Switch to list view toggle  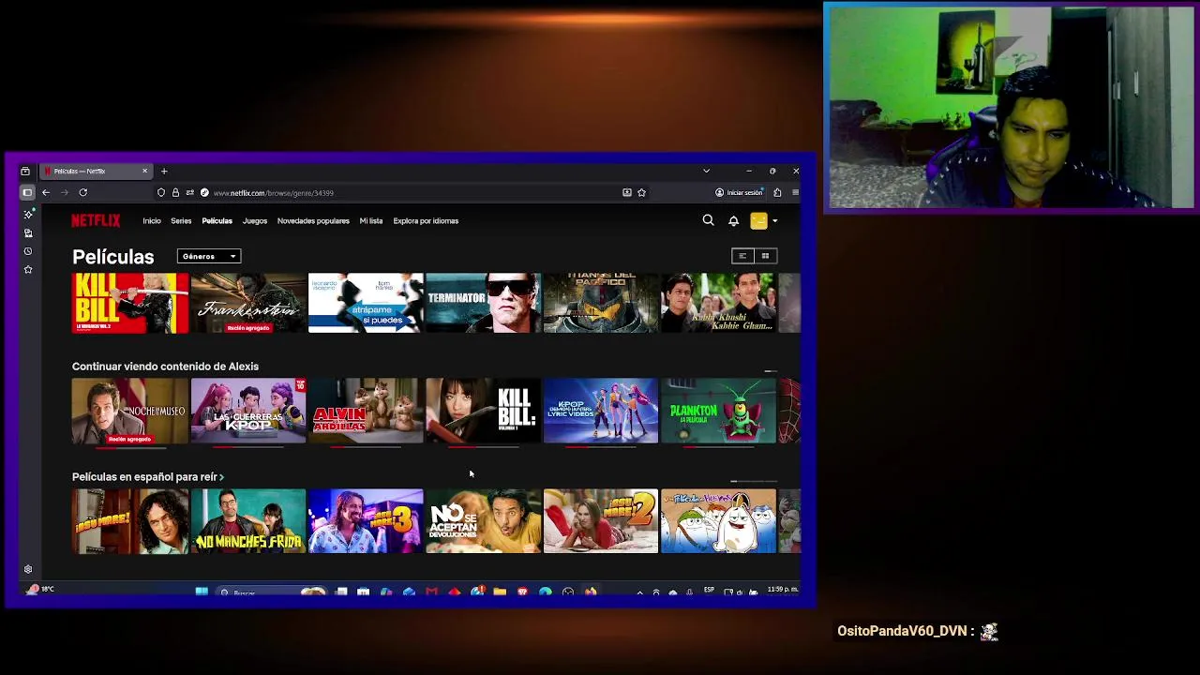tap(742, 256)
